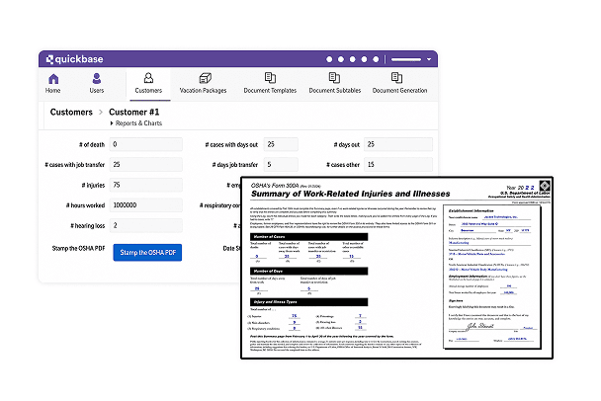Click the Establishment Information heading
Viewport: 601px width, 401px height.
pyautogui.click(x=472, y=210)
